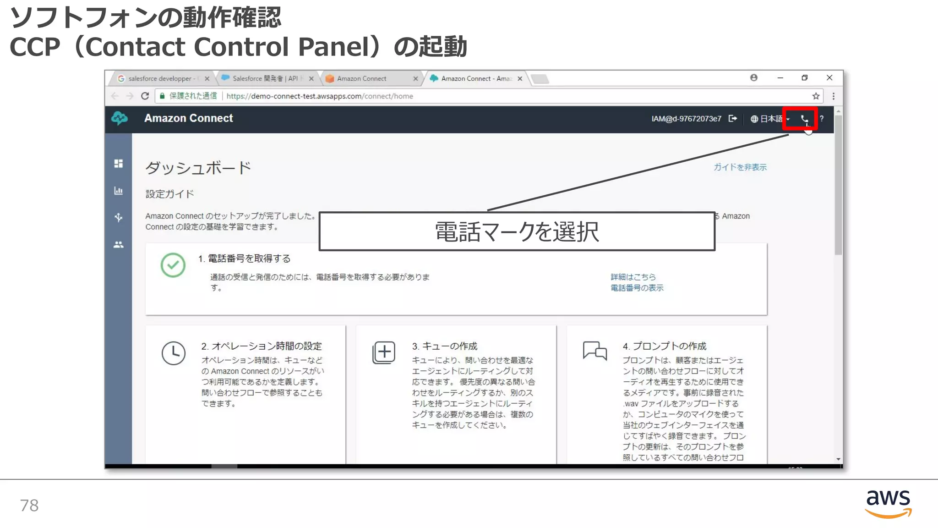Open the users icon in sidebar
The height and width of the screenshot is (528, 938).
(x=119, y=245)
